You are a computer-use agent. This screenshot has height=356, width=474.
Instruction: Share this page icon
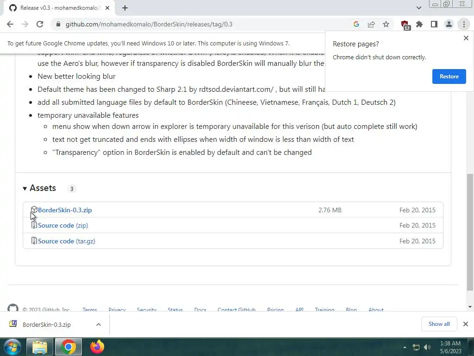[x=371, y=24]
